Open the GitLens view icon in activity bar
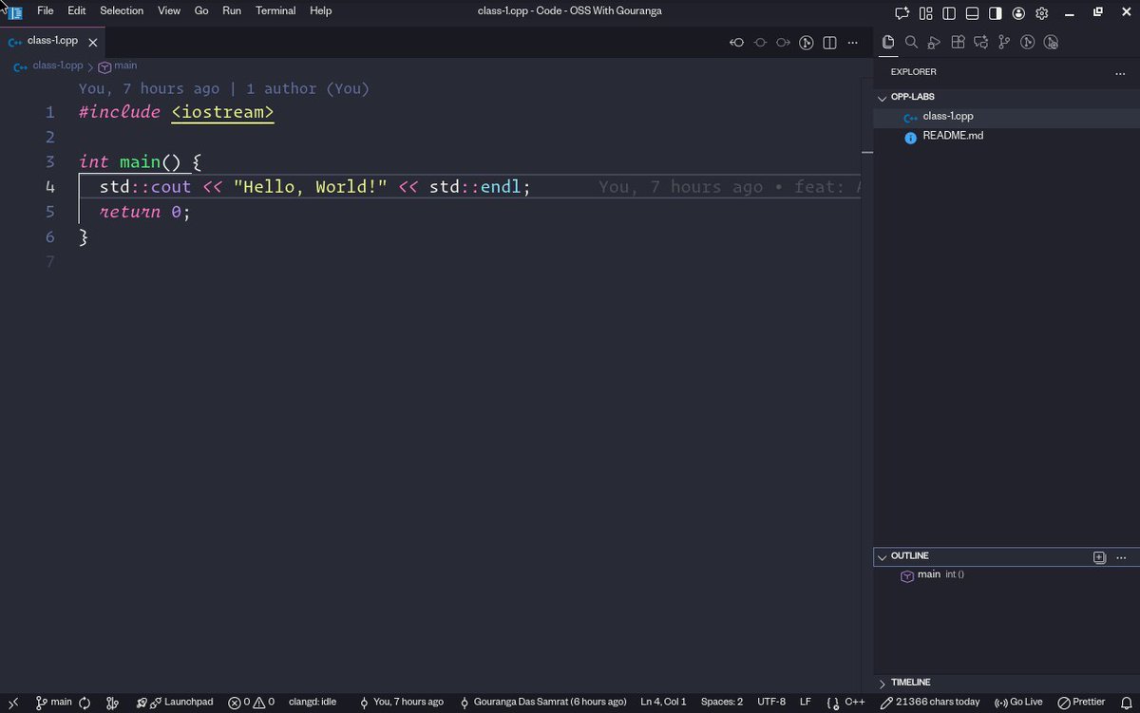 tap(1027, 42)
